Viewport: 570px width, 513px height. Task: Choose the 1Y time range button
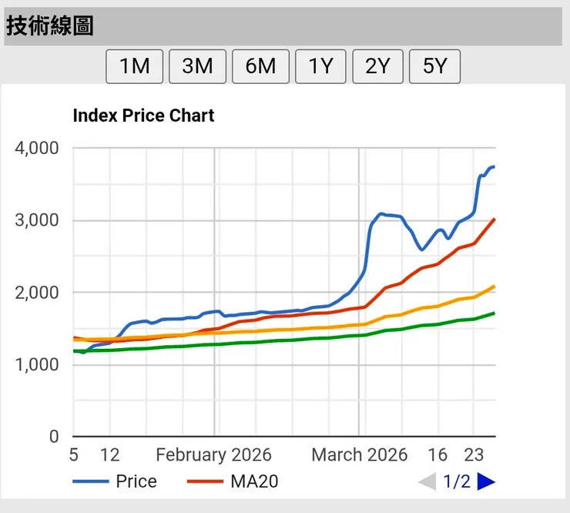(x=320, y=66)
